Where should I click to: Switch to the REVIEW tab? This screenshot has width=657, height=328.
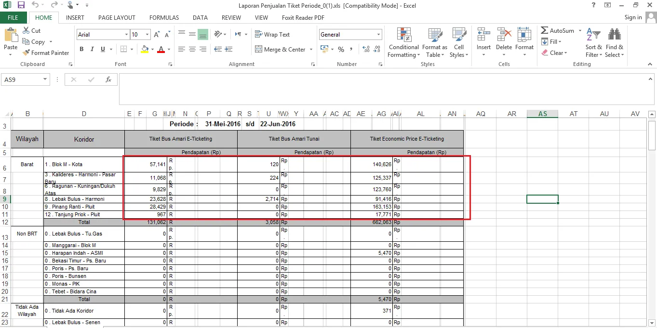click(x=231, y=18)
